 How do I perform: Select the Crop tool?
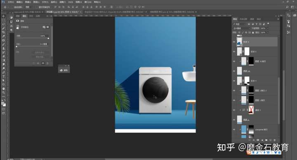click(x=3, y=32)
